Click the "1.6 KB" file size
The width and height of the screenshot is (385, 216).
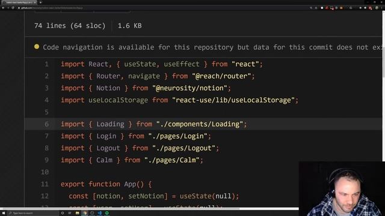pos(130,26)
